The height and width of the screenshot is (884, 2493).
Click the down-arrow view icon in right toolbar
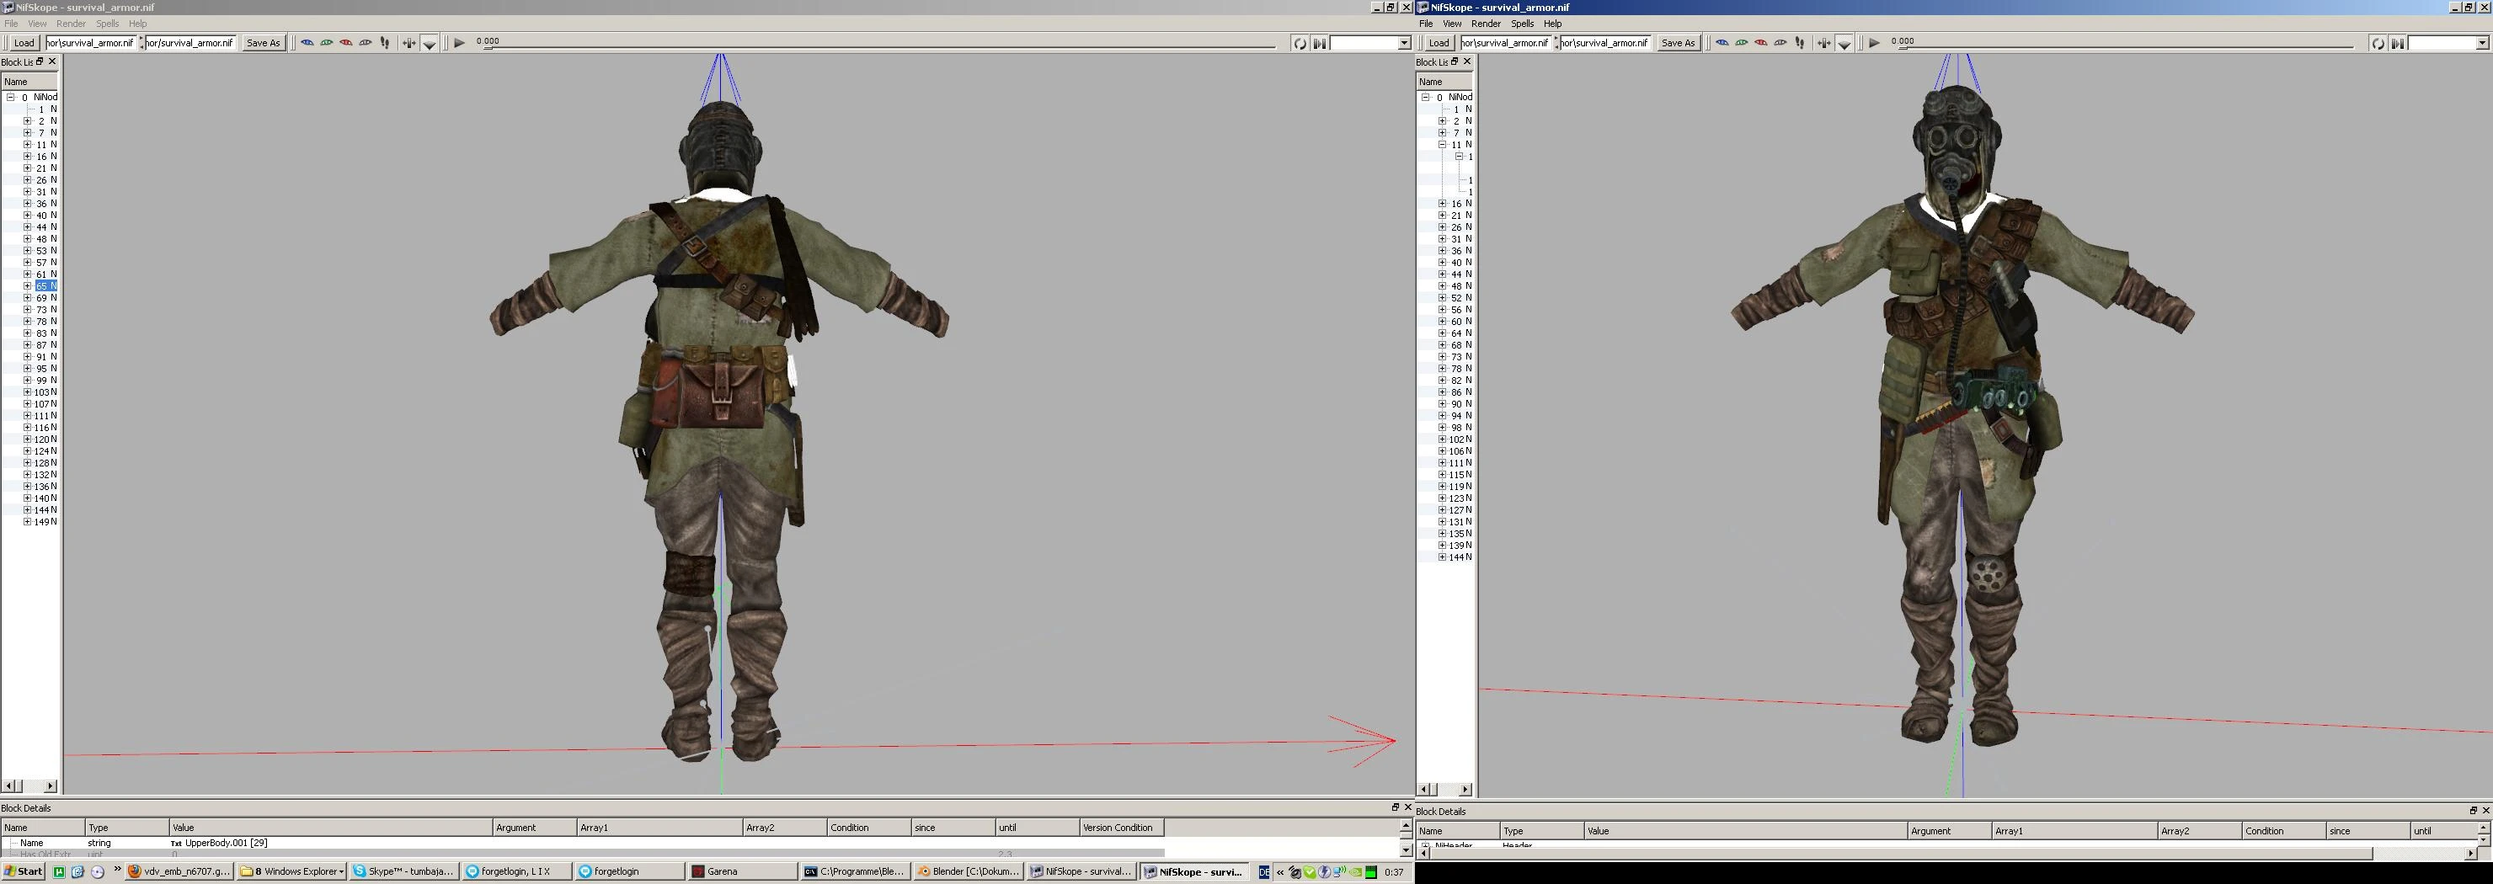coord(1844,44)
